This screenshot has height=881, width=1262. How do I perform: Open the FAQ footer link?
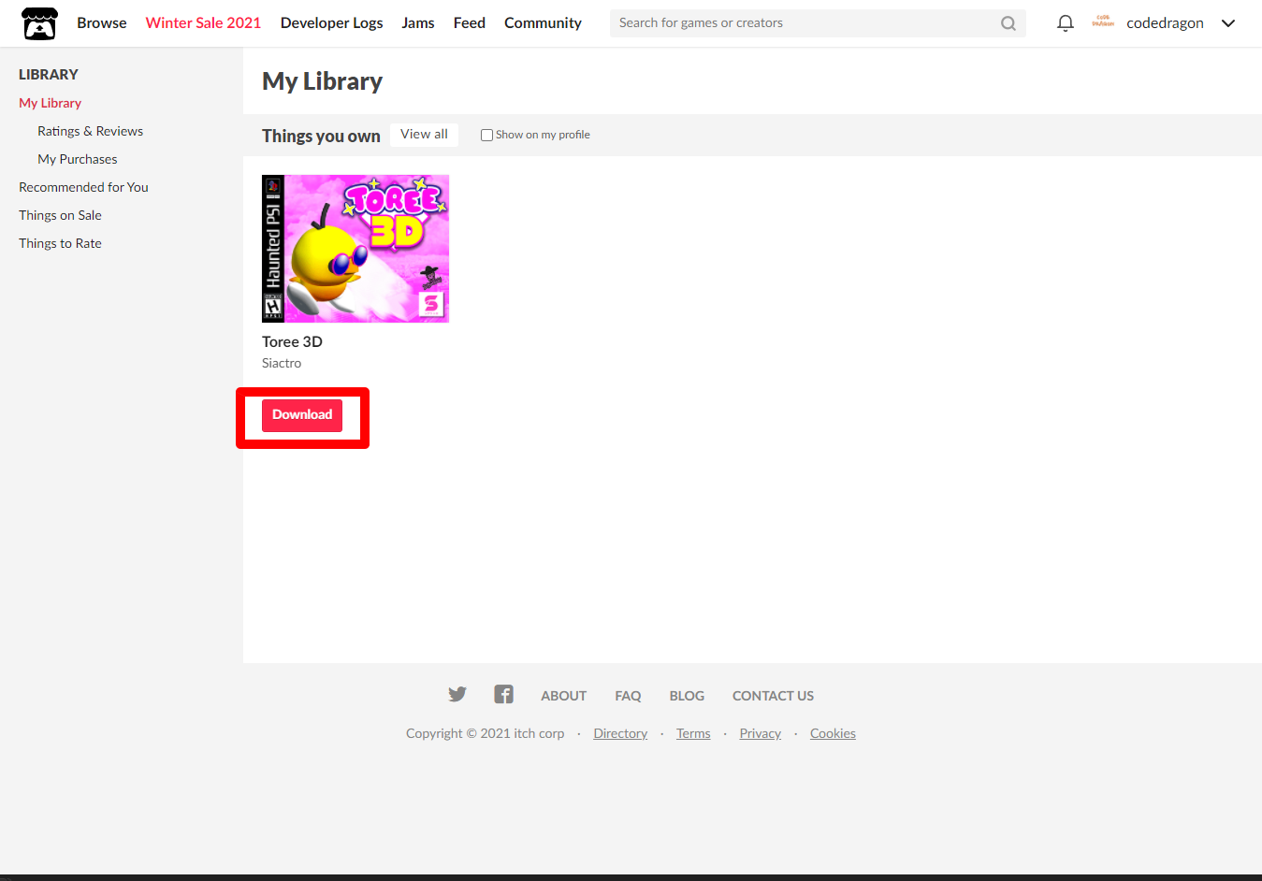pyautogui.click(x=628, y=696)
